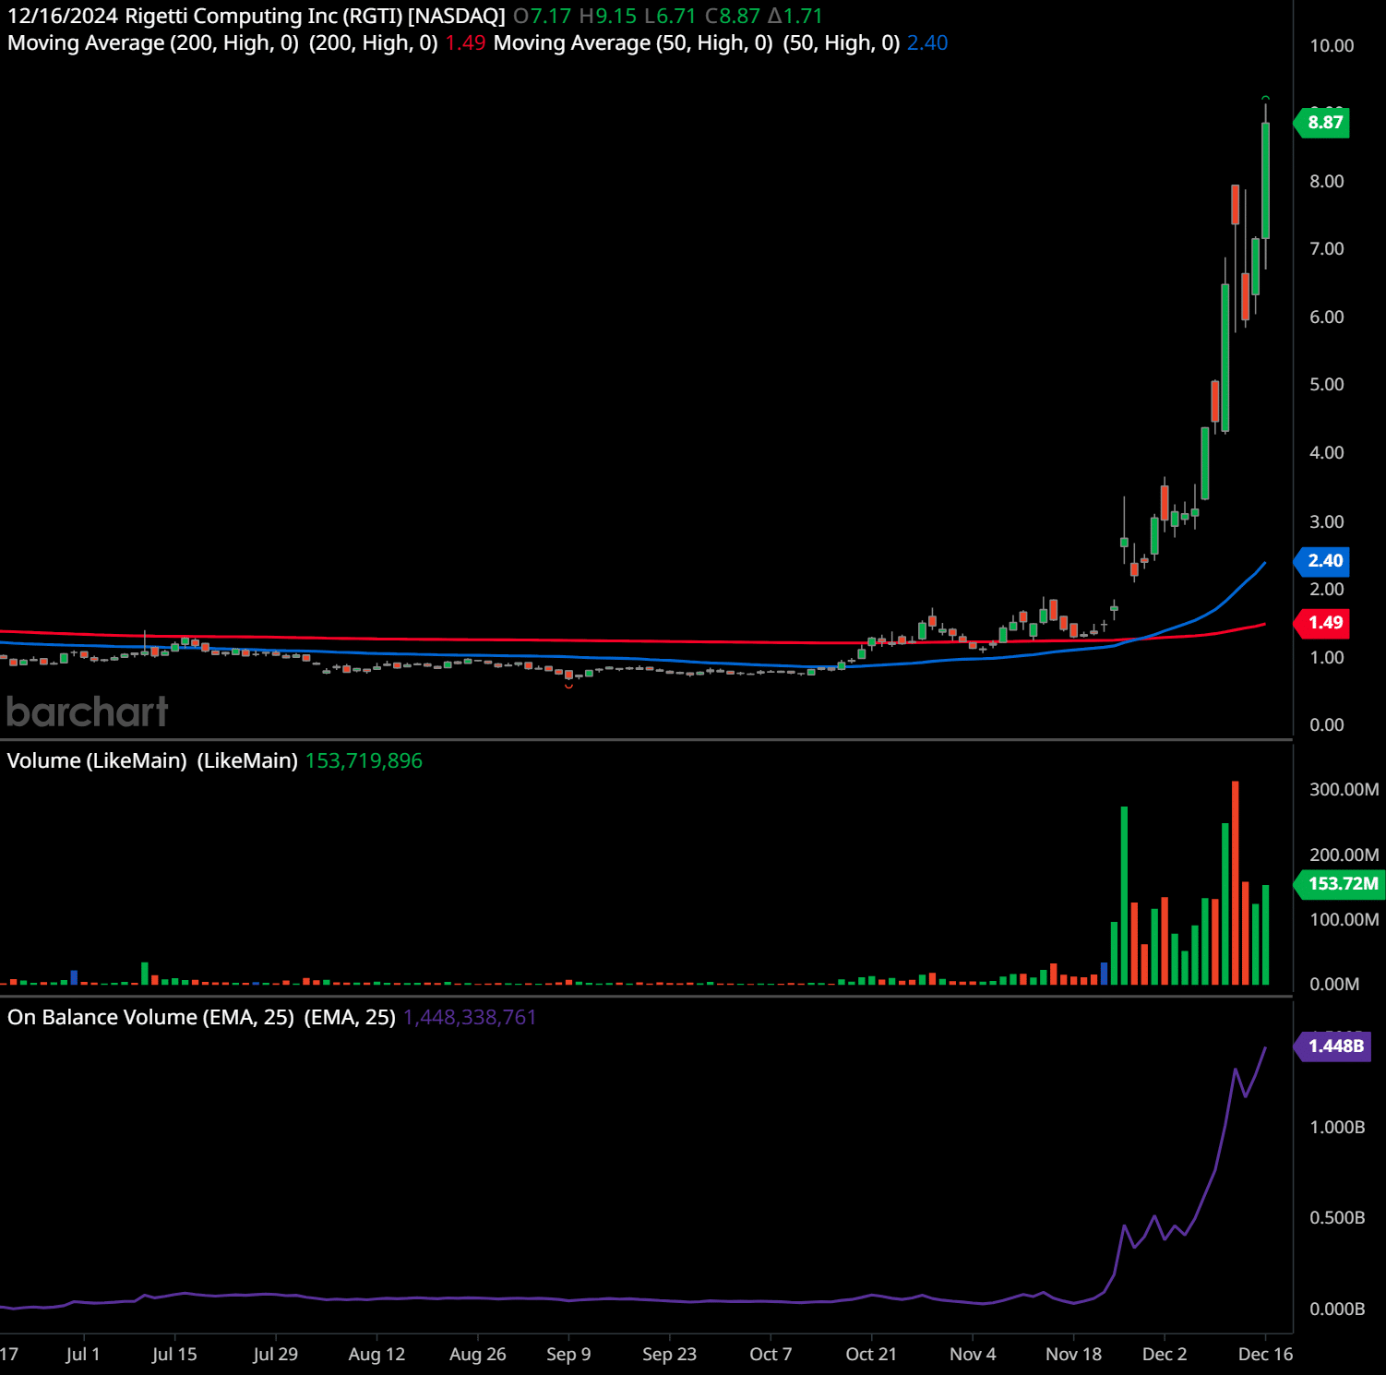Click the volume value 153,719,896
This screenshot has width=1386, height=1375.
click(364, 760)
